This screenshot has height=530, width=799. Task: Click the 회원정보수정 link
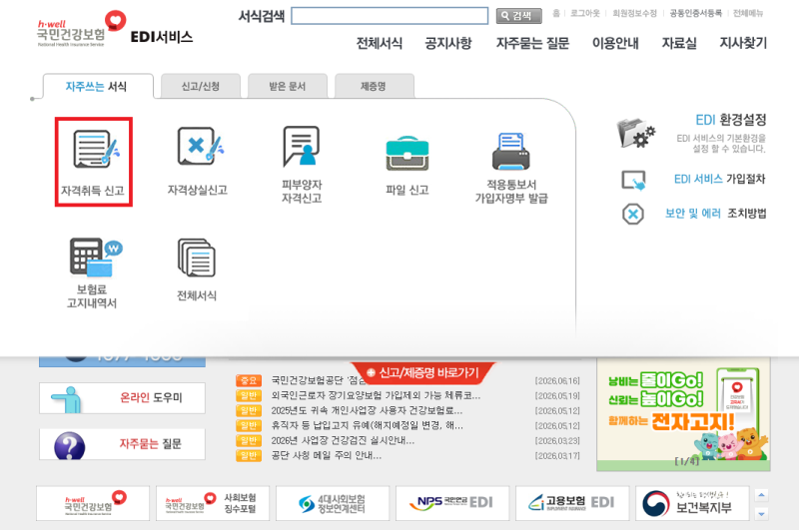[x=634, y=13]
